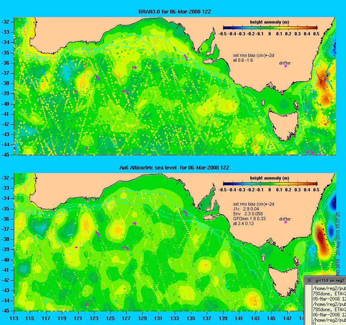Screen dimensions: 346x325
Task: Click the magenta drifter legend marker in the BRAN3.0 panel
Action: 285,66
